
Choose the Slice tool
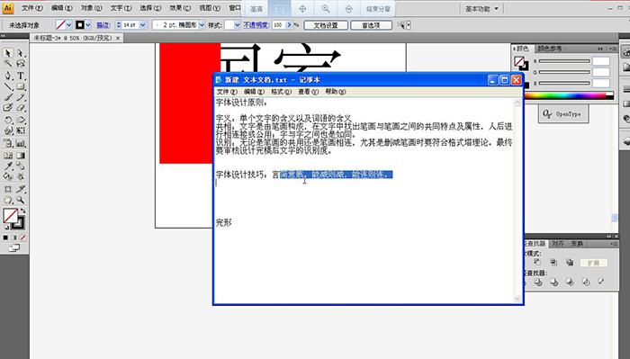[x=21, y=189]
